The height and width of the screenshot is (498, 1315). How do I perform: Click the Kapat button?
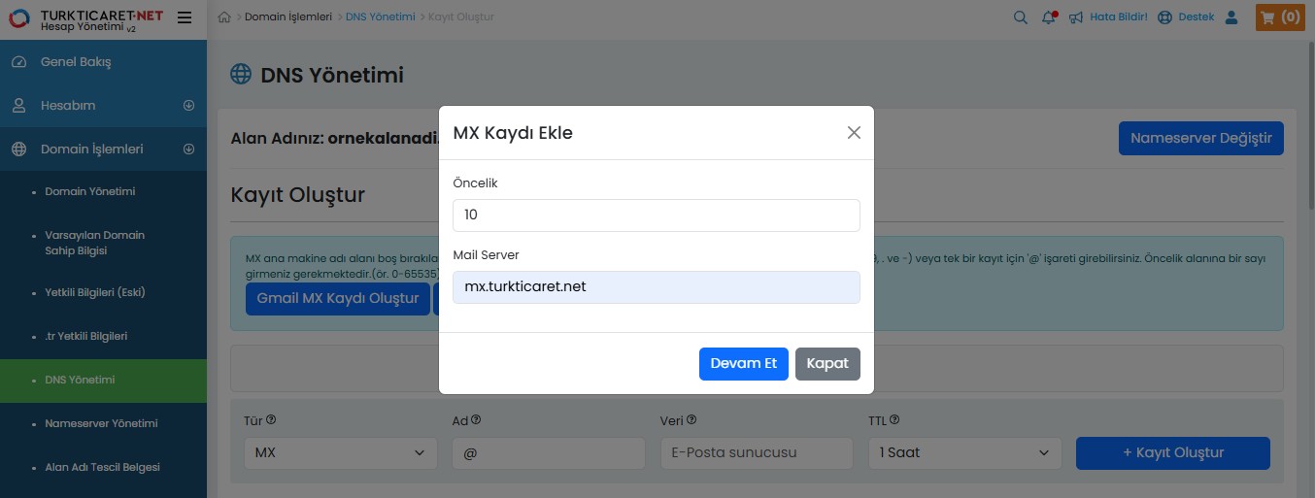[827, 364]
